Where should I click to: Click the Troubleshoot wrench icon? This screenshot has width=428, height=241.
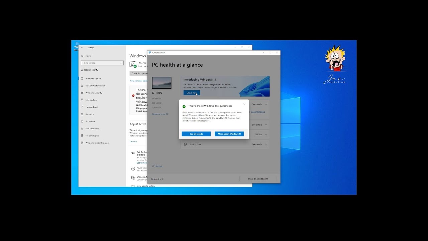82,107
